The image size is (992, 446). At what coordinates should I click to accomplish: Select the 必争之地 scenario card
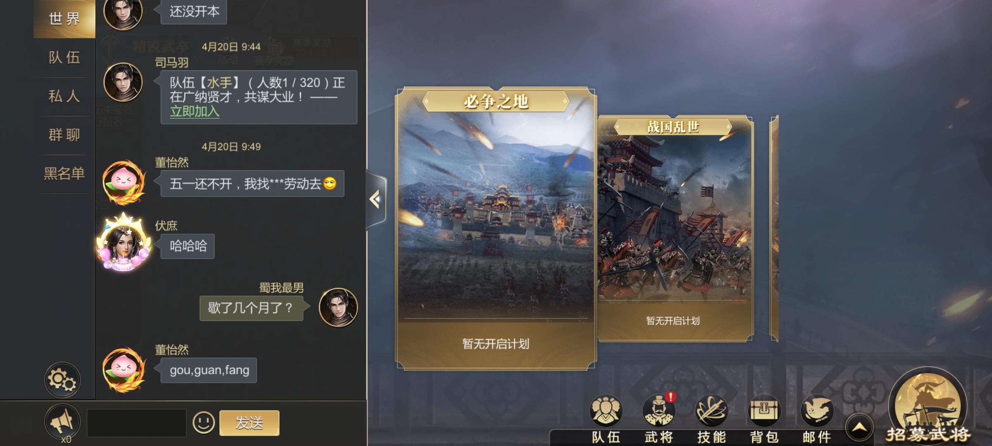click(496, 228)
